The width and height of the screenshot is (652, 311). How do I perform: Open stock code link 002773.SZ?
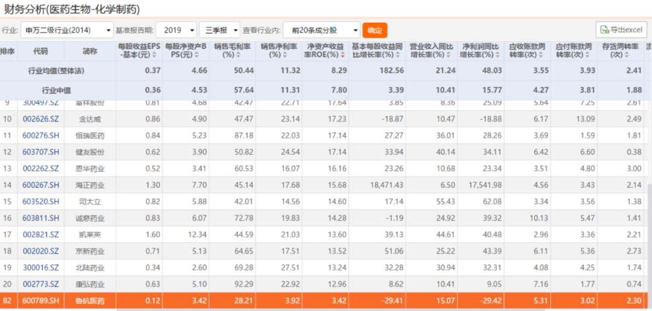point(41,284)
